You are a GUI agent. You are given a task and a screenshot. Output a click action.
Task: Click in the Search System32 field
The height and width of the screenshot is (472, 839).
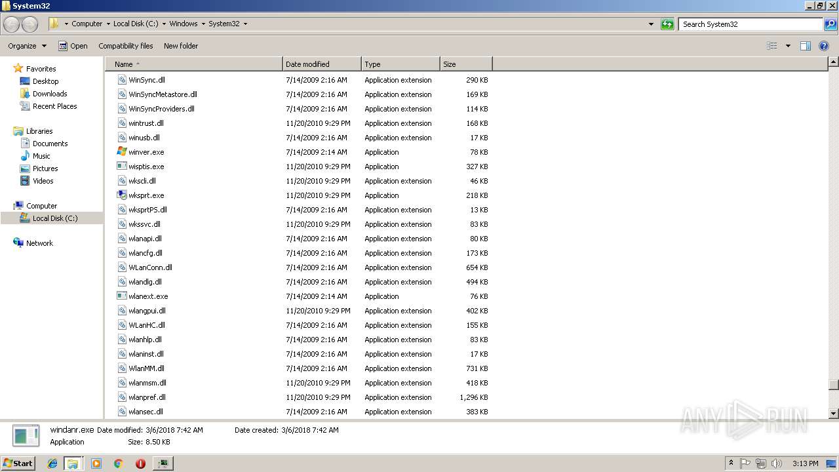(x=751, y=24)
